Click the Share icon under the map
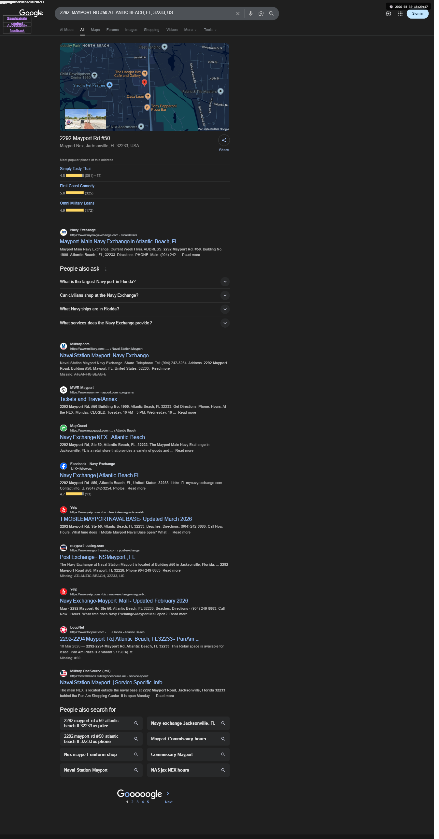 tap(224, 140)
